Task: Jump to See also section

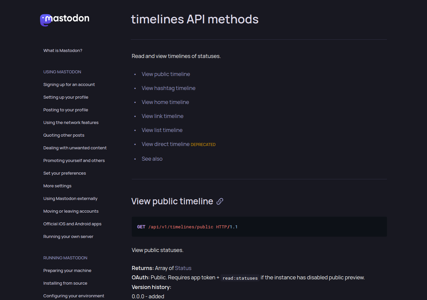Action: pyautogui.click(x=152, y=159)
